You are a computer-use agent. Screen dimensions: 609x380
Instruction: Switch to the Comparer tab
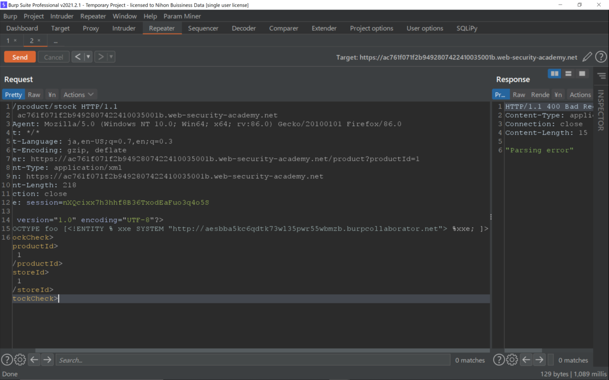[x=284, y=28]
